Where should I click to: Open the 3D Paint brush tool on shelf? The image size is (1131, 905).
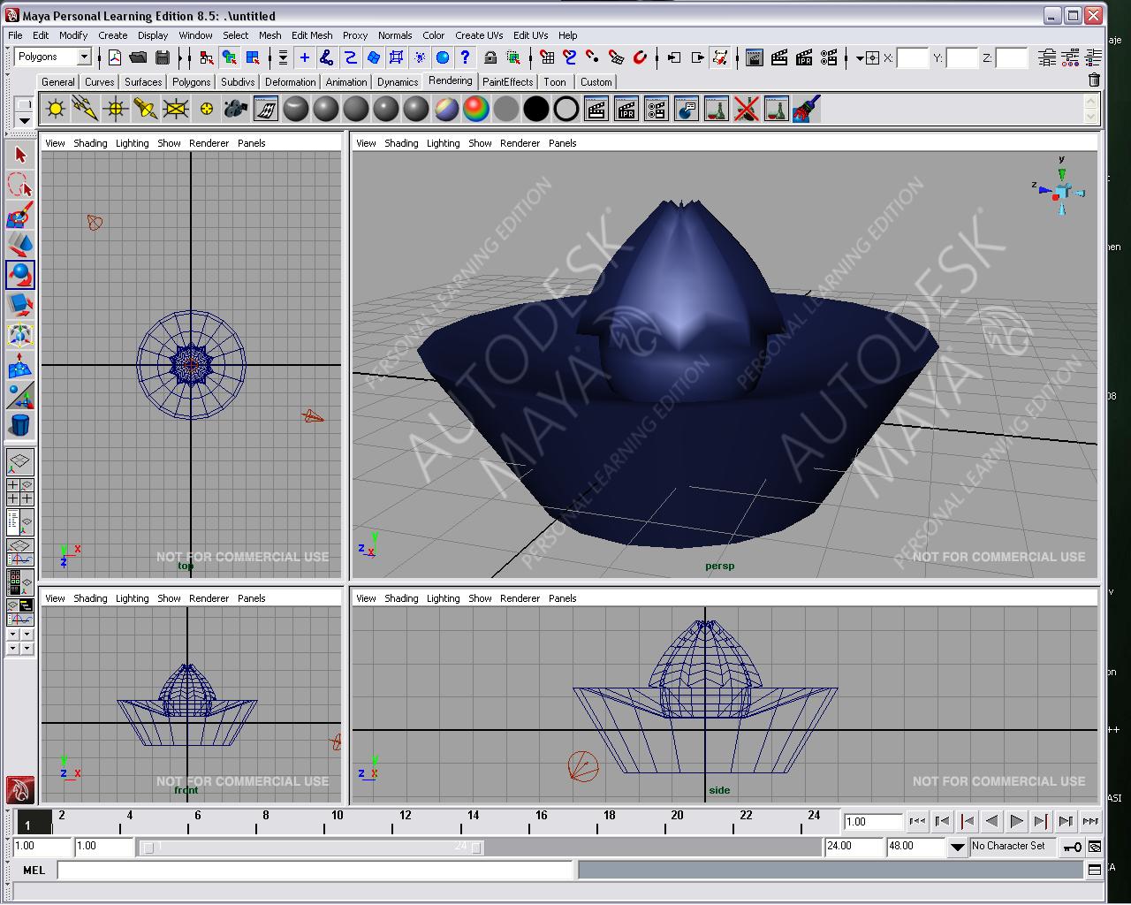pos(807,110)
